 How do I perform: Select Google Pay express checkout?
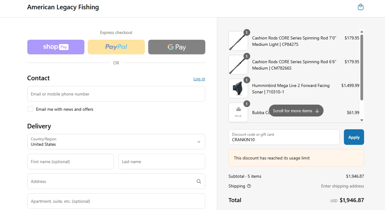(177, 47)
